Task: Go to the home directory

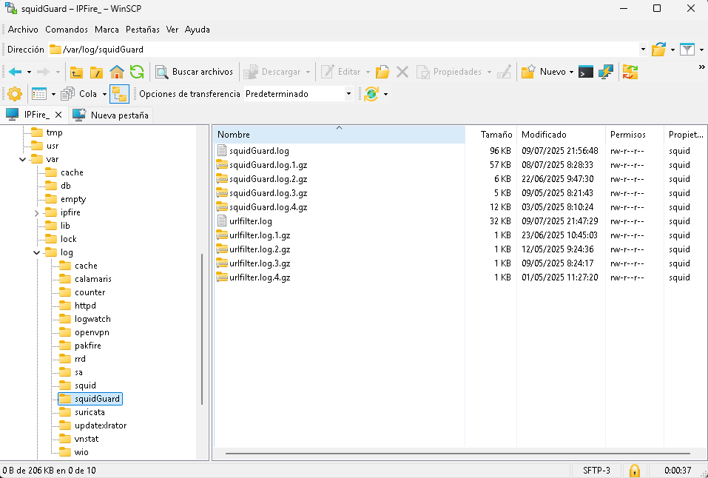Action: [x=116, y=72]
